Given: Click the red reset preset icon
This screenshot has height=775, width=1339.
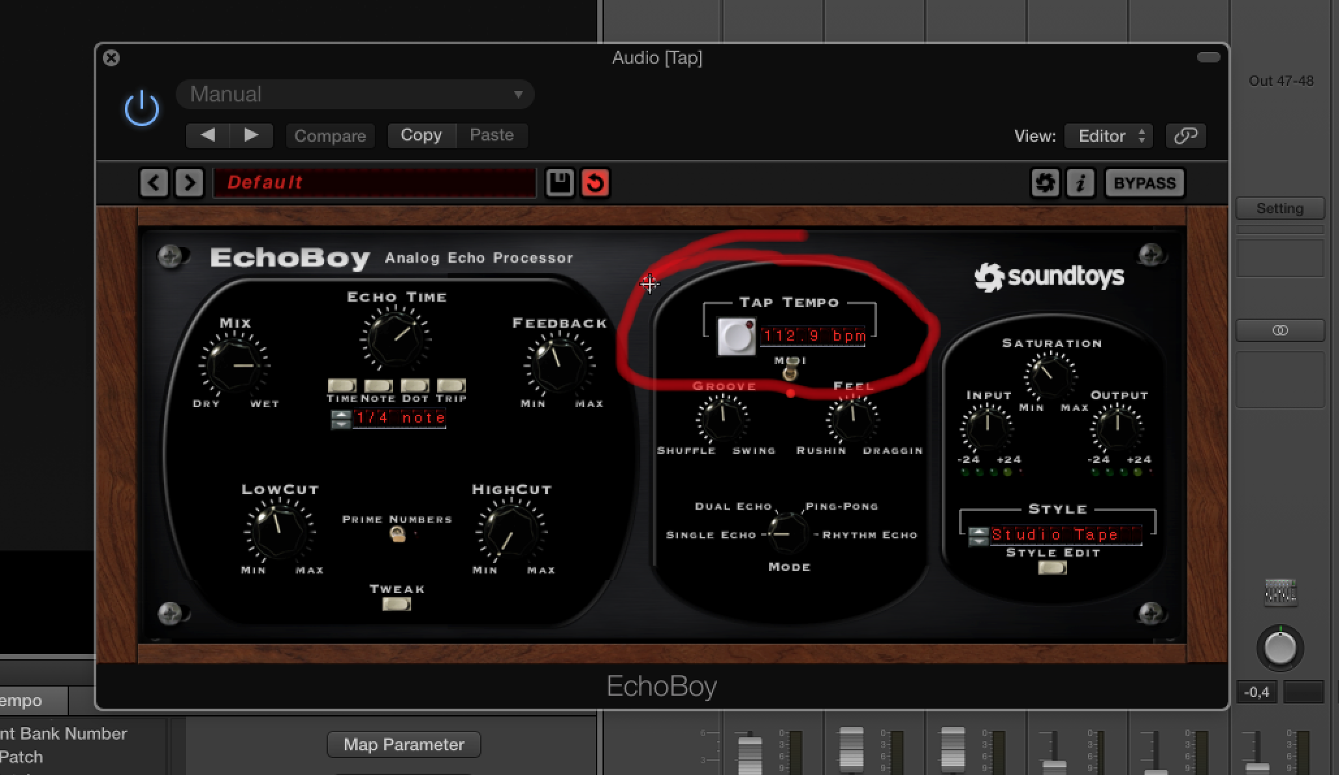Looking at the screenshot, I should tap(595, 183).
